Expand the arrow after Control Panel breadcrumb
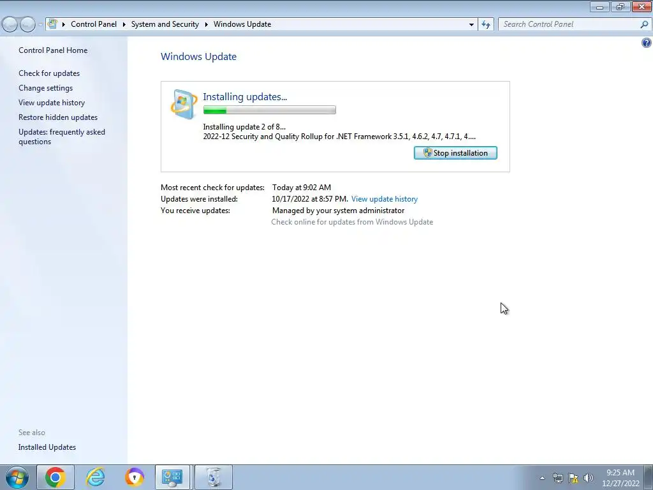 (x=124, y=24)
